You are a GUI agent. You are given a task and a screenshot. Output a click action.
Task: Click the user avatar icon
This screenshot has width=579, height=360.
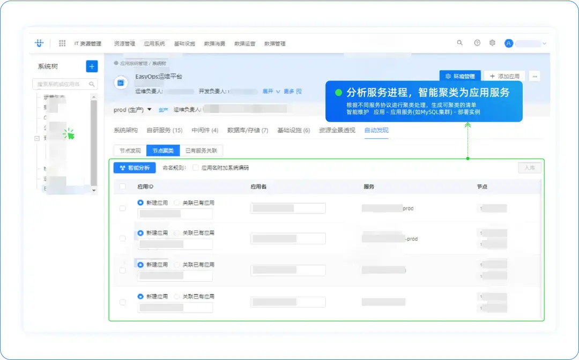pyautogui.click(x=508, y=43)
